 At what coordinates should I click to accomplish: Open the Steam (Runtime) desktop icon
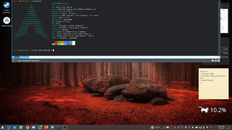[7, 7]
